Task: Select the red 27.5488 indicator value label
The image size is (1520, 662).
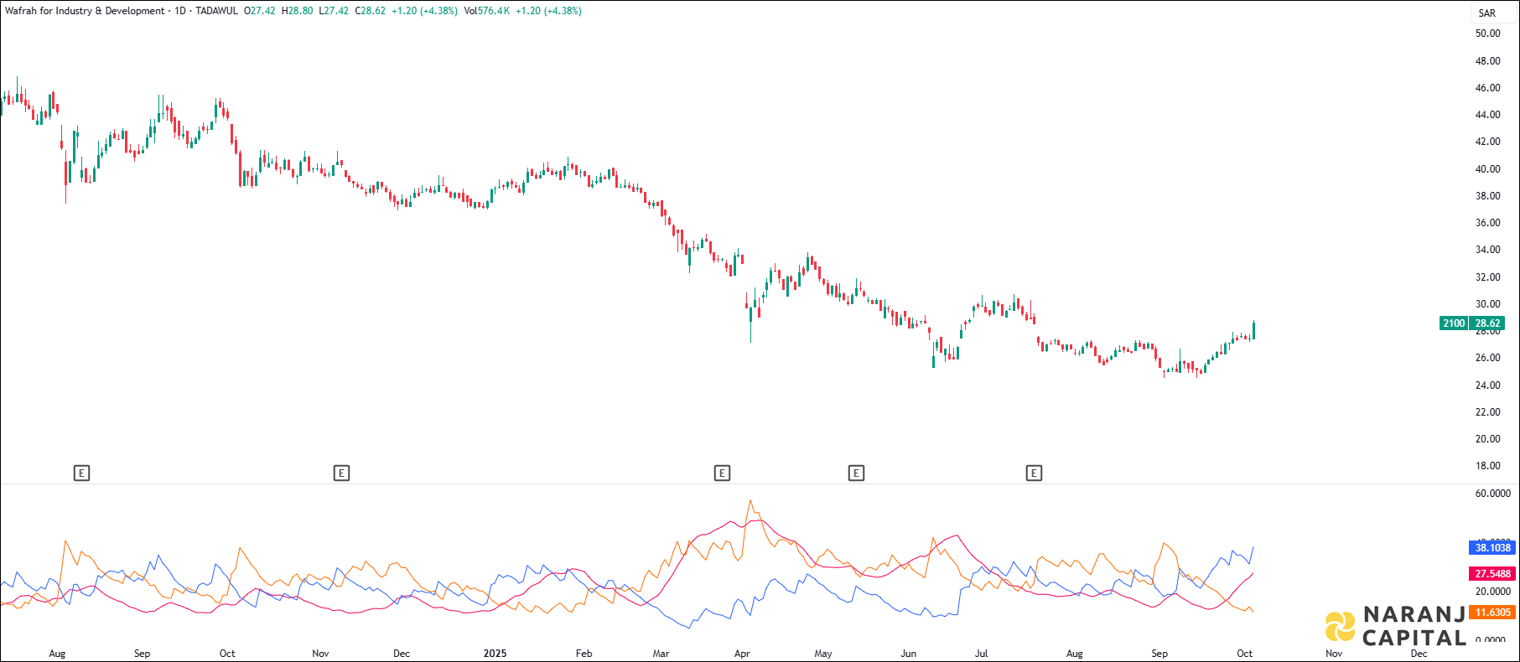Action: [x=1492, y=574]
